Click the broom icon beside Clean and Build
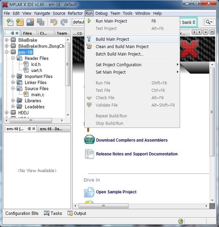Image resolution: width=219 pixels, height=227 pixels. [89, 46]
